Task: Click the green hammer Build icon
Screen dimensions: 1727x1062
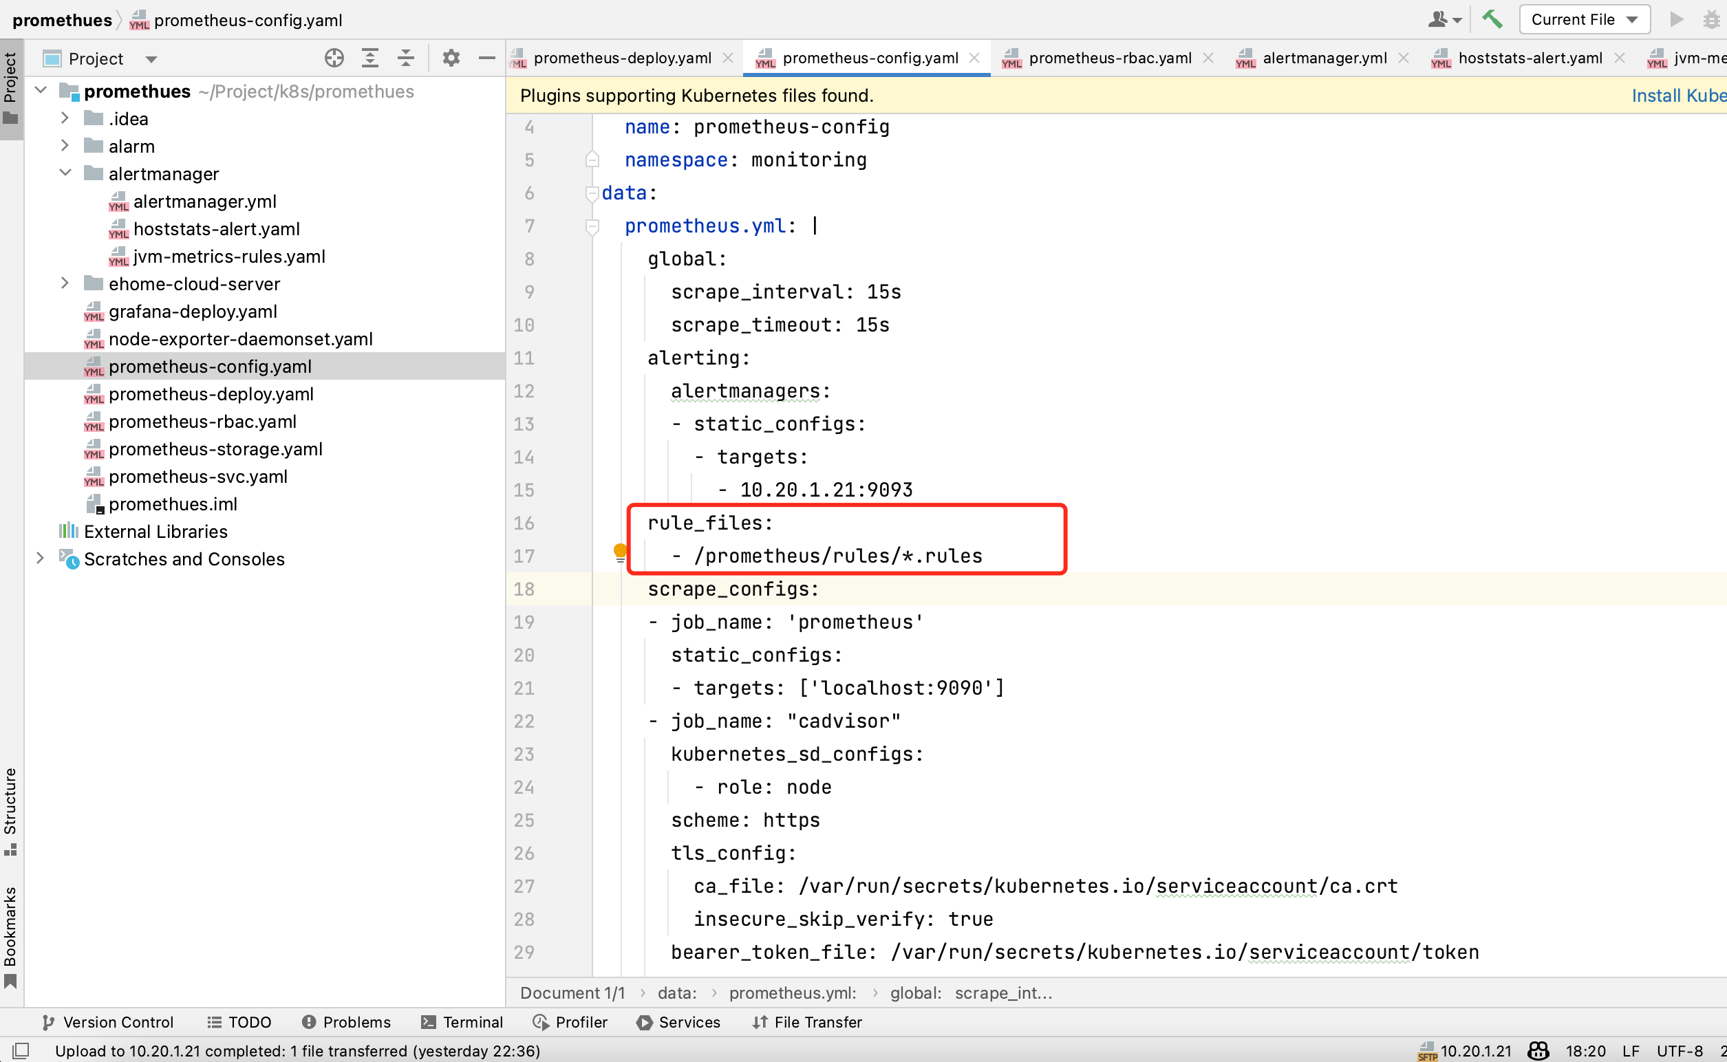Action: click(1492, 19)
